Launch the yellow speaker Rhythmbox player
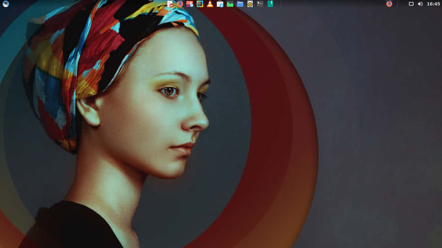Image resolution: width=442 pixels, height=248 pixels. tap(250, 4)
